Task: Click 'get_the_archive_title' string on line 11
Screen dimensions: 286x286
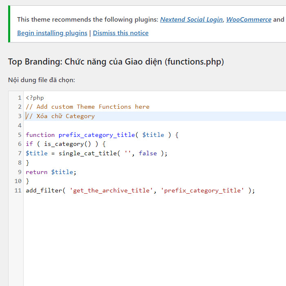Action: (x=111, y=190)
